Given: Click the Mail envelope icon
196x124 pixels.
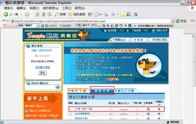Looking at the screenshot, I should pos(97,14).
